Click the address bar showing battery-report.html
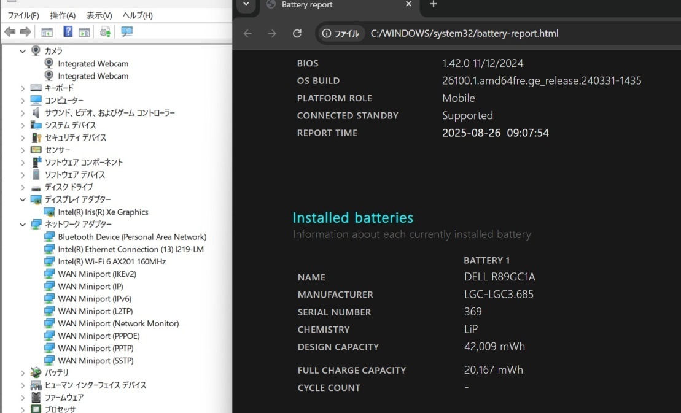The height and width of the screenshot is (413, 681). [x=464, y=34]
